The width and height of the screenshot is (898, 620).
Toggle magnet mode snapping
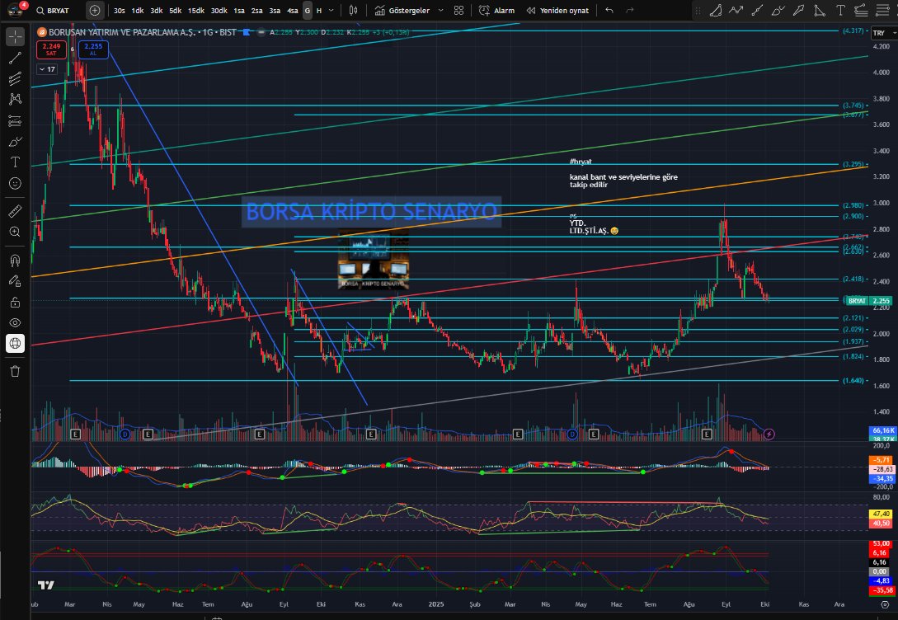click(x=15, y=261)
